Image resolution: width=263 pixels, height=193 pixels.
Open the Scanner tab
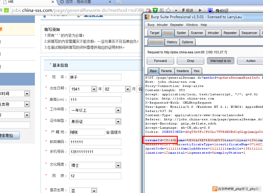[x=197, y=33]
